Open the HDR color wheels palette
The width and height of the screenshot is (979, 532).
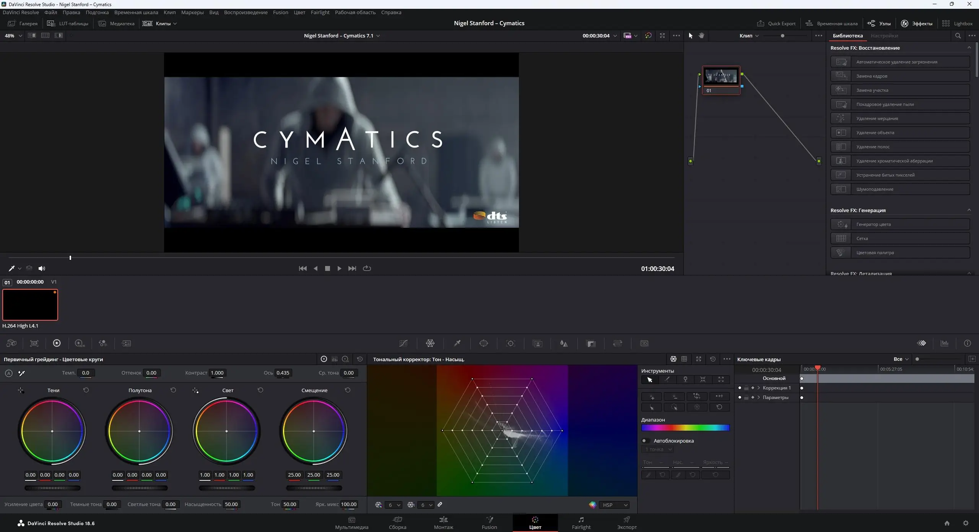tap(80, 343)
